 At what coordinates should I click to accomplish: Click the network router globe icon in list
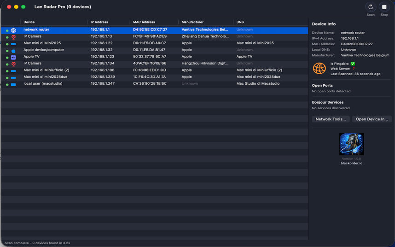[13, 30]
